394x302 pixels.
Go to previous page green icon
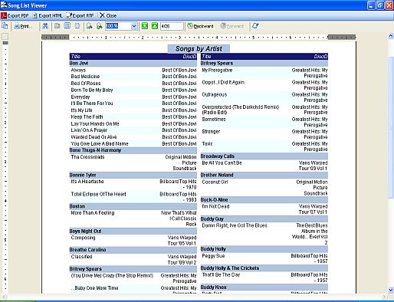[145, 26]
